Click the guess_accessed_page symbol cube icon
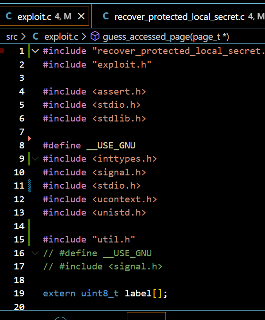Viewport: 265px width, 320px height. 95,36
